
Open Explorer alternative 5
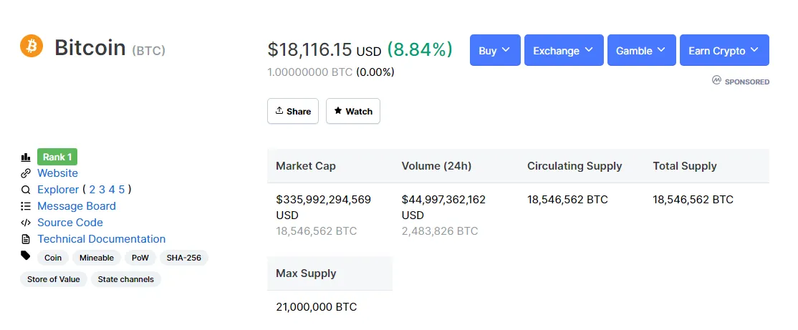tap(122, 190)
